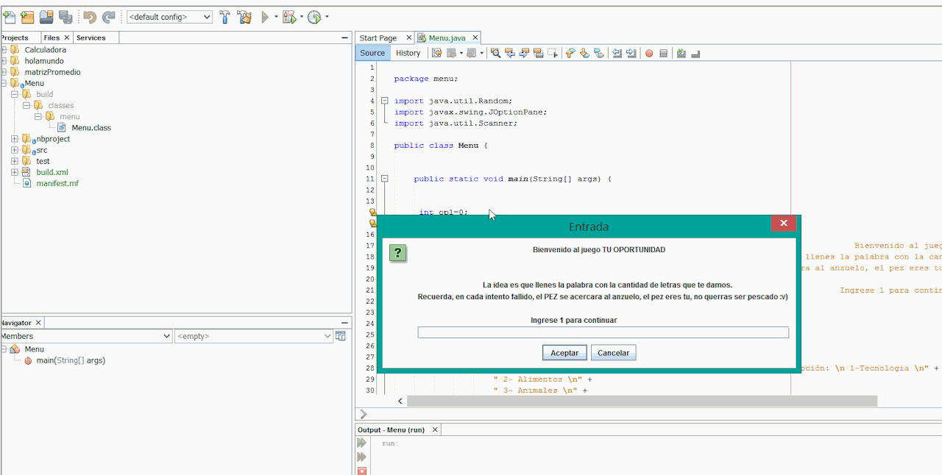Expand the matrizPromedio project node
Viewport: 942px width, 475px height.
(4, 72)
